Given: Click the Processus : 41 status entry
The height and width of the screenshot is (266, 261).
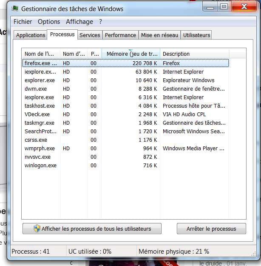Looking at the screenshot, I should [x=31, y=252].
